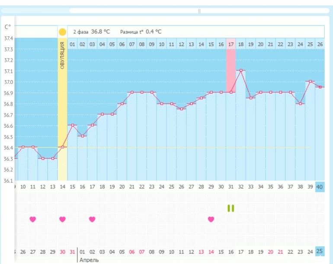Click the 36.5 temperature point on day 16
333x264 pixels.
(82, 136)
